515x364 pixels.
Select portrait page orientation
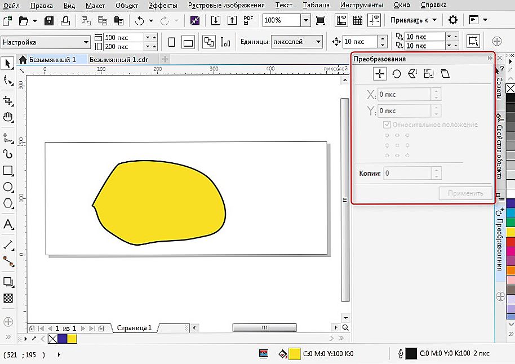coord(171,42)
